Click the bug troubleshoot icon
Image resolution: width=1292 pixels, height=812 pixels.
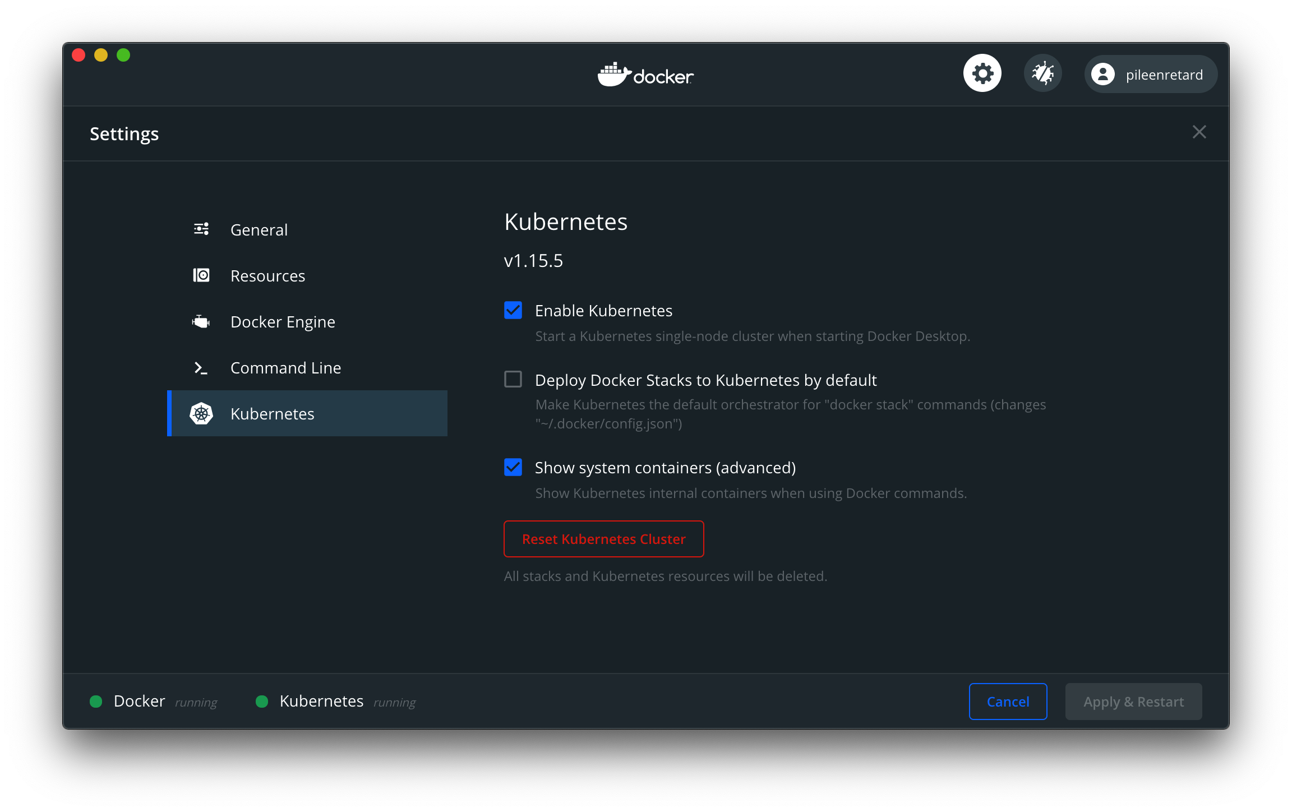[1042, 73]
